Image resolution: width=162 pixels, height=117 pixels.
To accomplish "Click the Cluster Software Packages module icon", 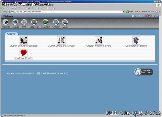I will 24,40.
